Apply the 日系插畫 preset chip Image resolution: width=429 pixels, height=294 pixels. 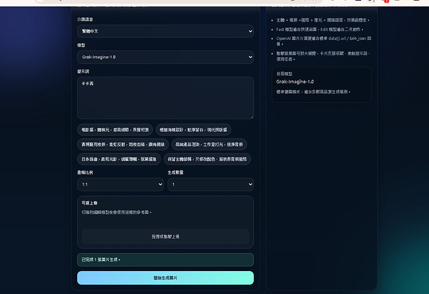(119, 159)
